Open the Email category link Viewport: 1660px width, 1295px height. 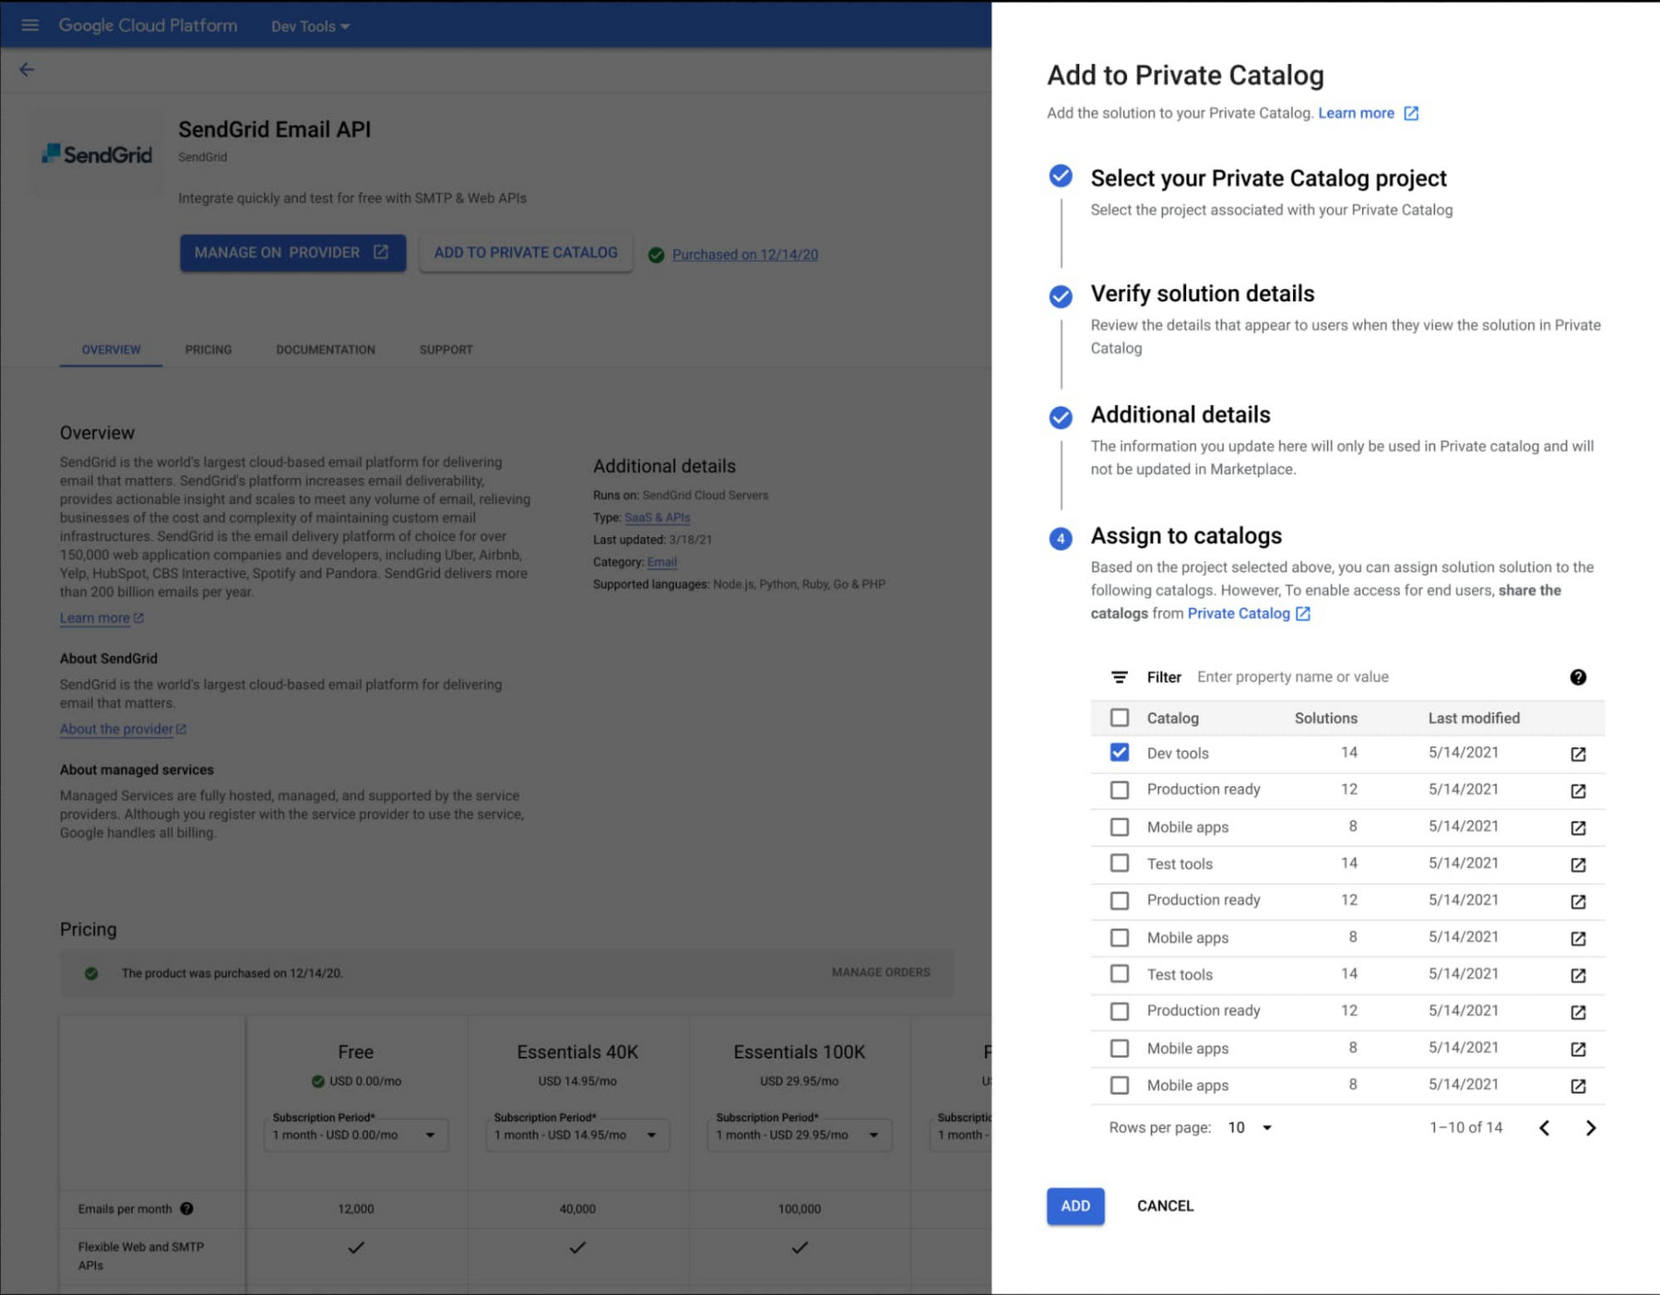662,562
